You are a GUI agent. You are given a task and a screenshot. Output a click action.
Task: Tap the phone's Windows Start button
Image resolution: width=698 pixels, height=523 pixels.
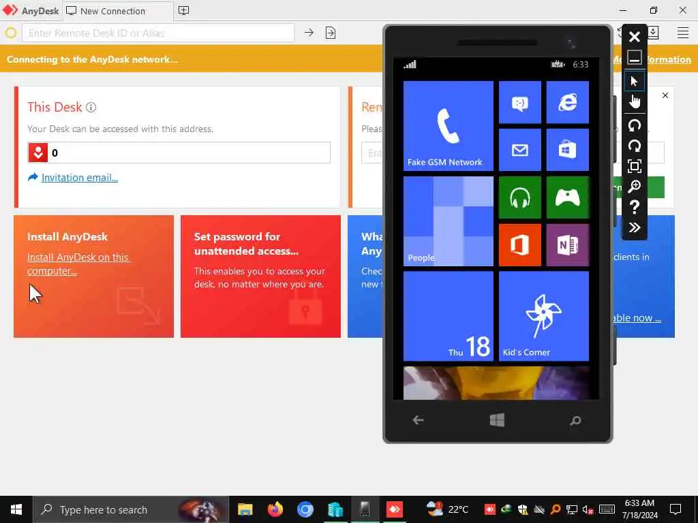click(x=497, y=419)
